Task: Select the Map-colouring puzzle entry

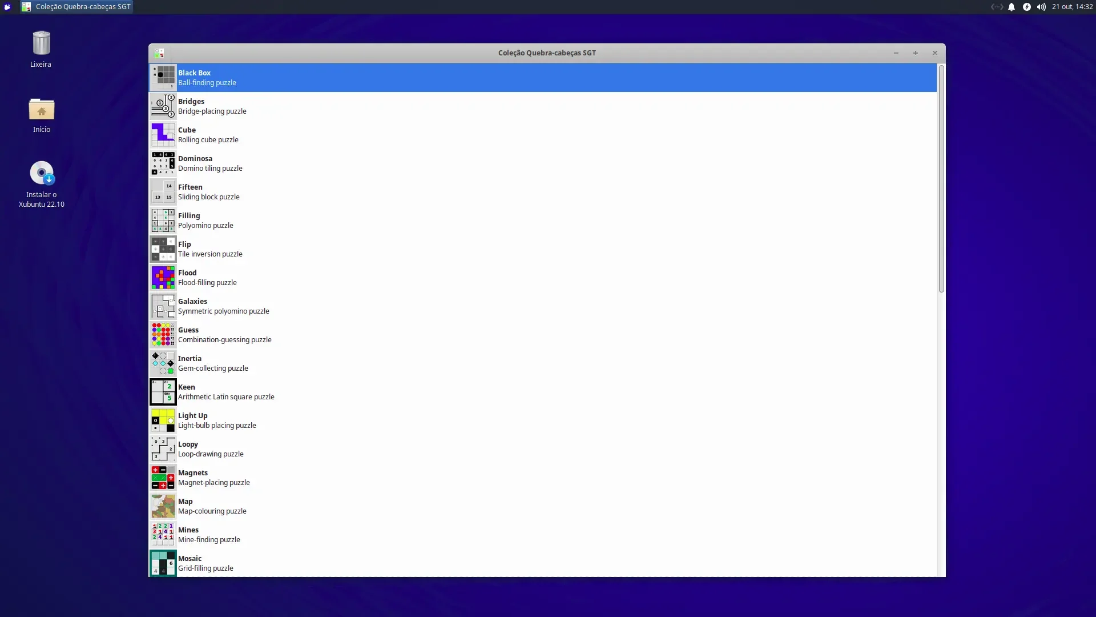Action: (543, 506)
